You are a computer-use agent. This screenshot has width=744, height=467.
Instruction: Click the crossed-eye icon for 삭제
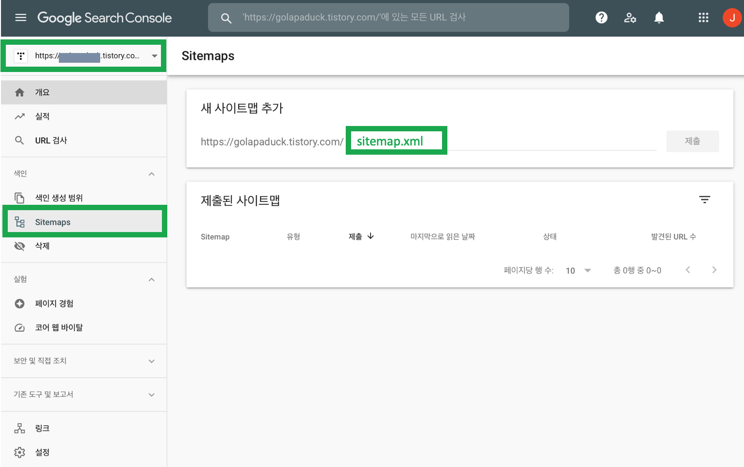(19, 246)
